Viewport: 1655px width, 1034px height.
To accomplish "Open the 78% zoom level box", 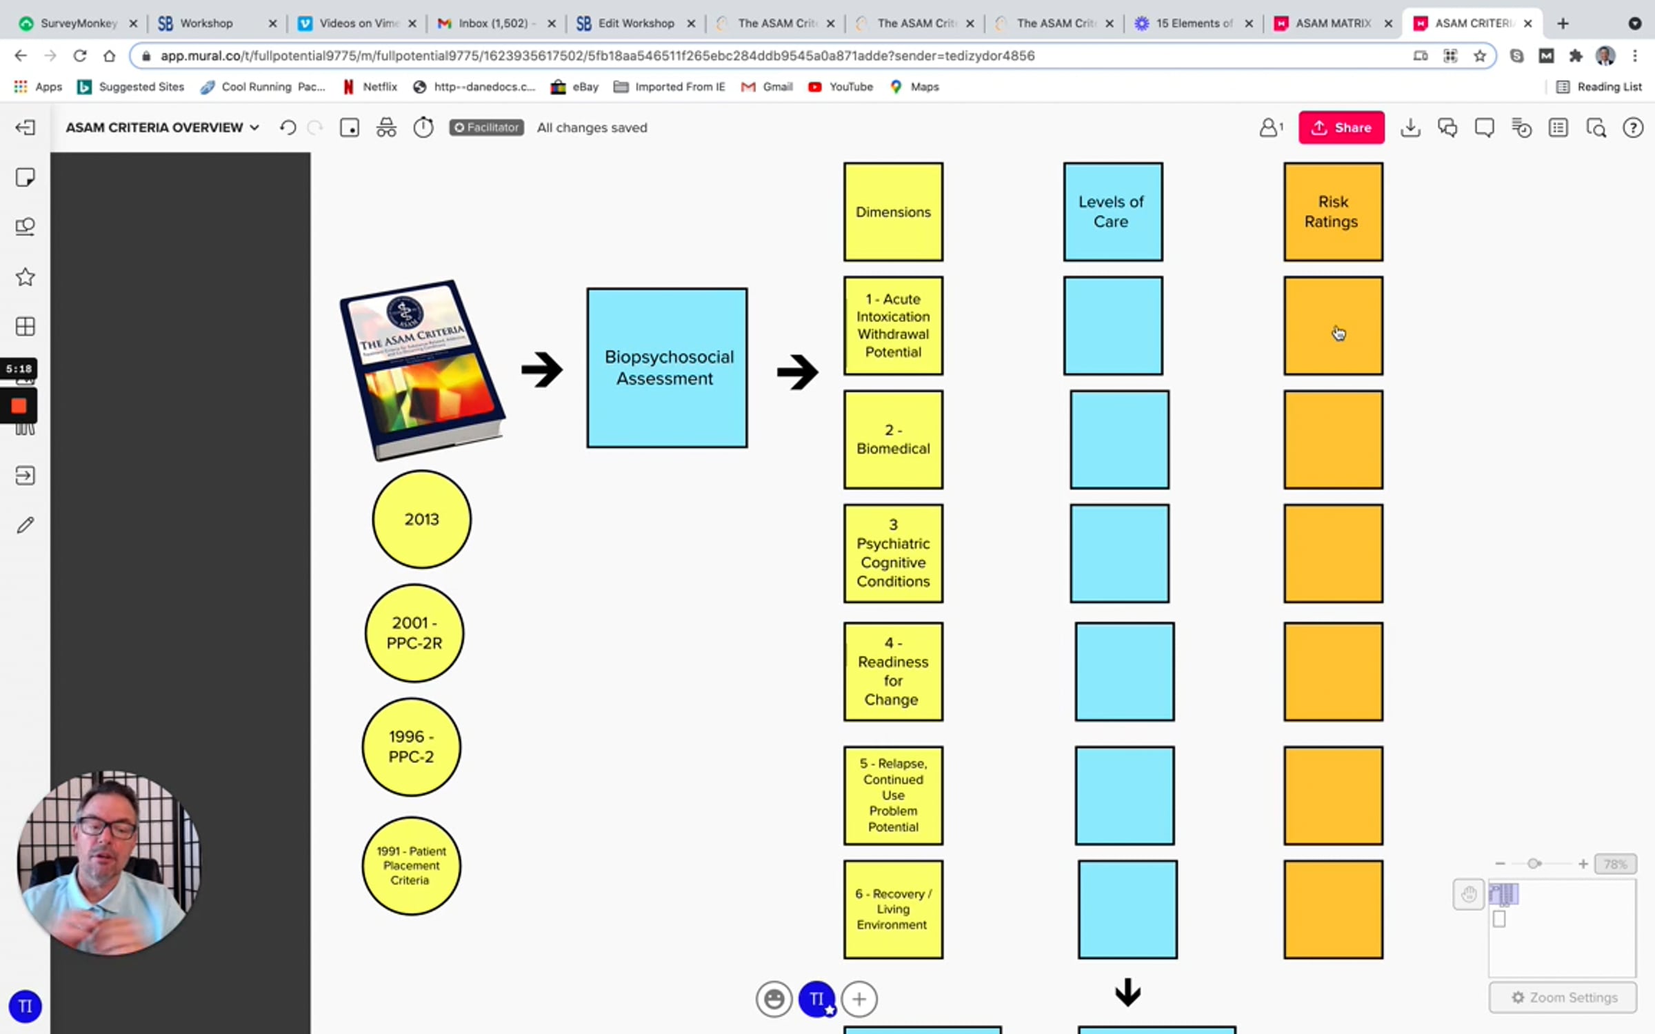I will [x=1615, y=864].
